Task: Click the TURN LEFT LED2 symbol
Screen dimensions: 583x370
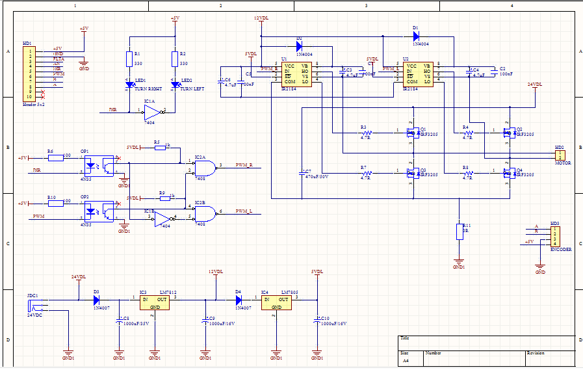Action: point(175,85)
